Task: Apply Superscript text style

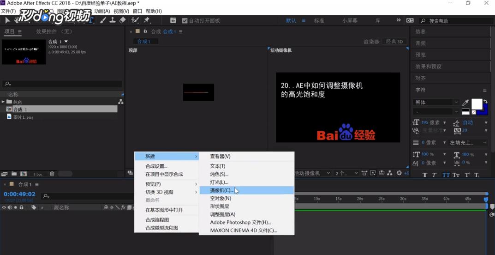Action: [x=467, y=175]
